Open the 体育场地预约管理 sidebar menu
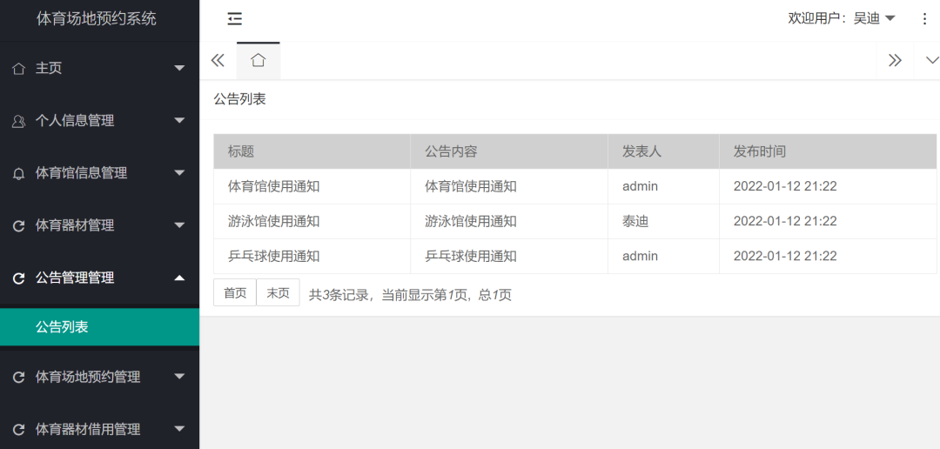Screen dimensions: 940x449 point(99,377)
